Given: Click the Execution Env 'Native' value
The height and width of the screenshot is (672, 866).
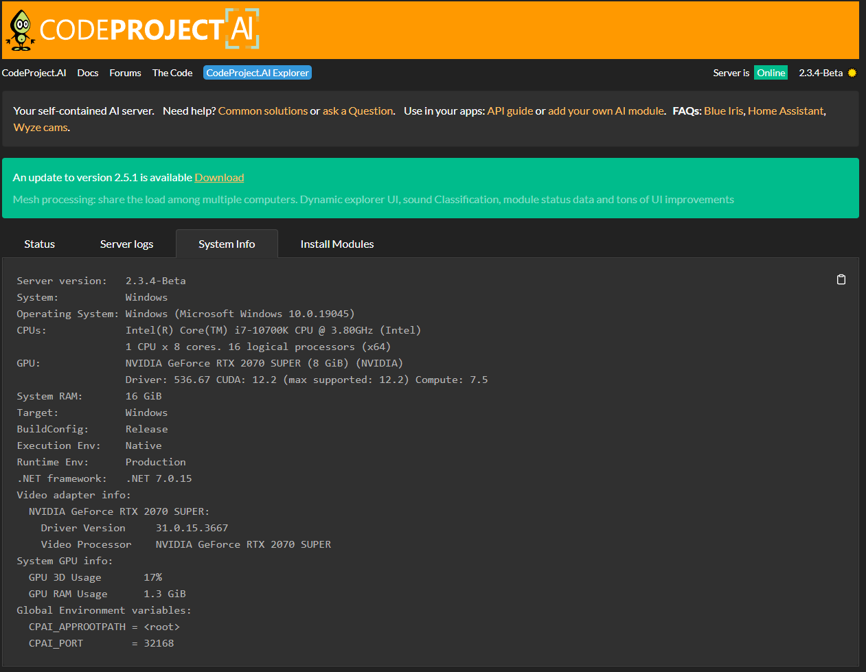Looking at the screenshot, I should click(144, 445).
